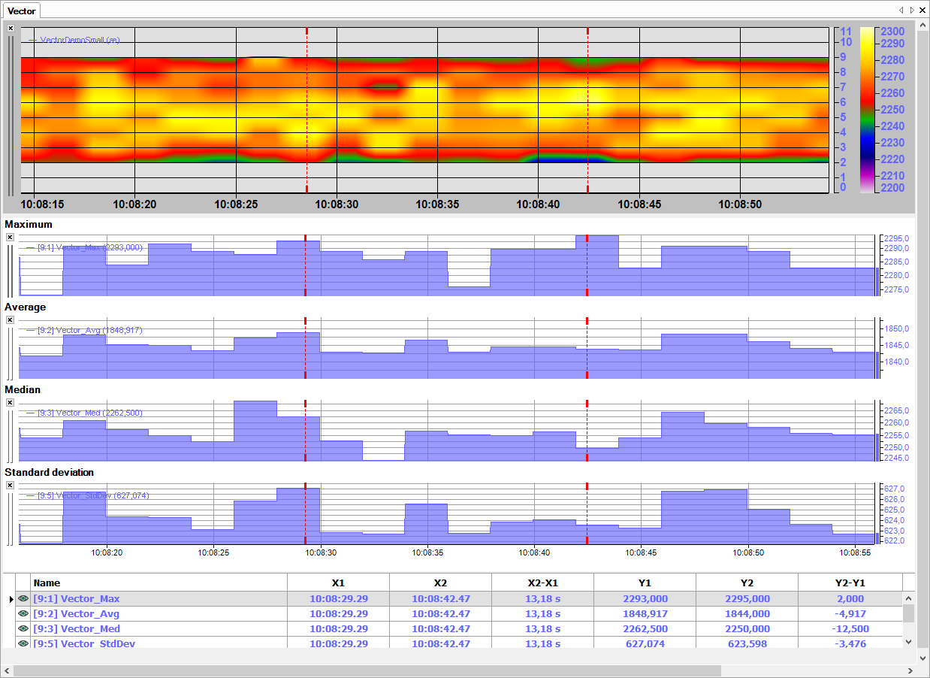
Task: Close the Median graph using its x icon
Action: [x=10, y=402]
